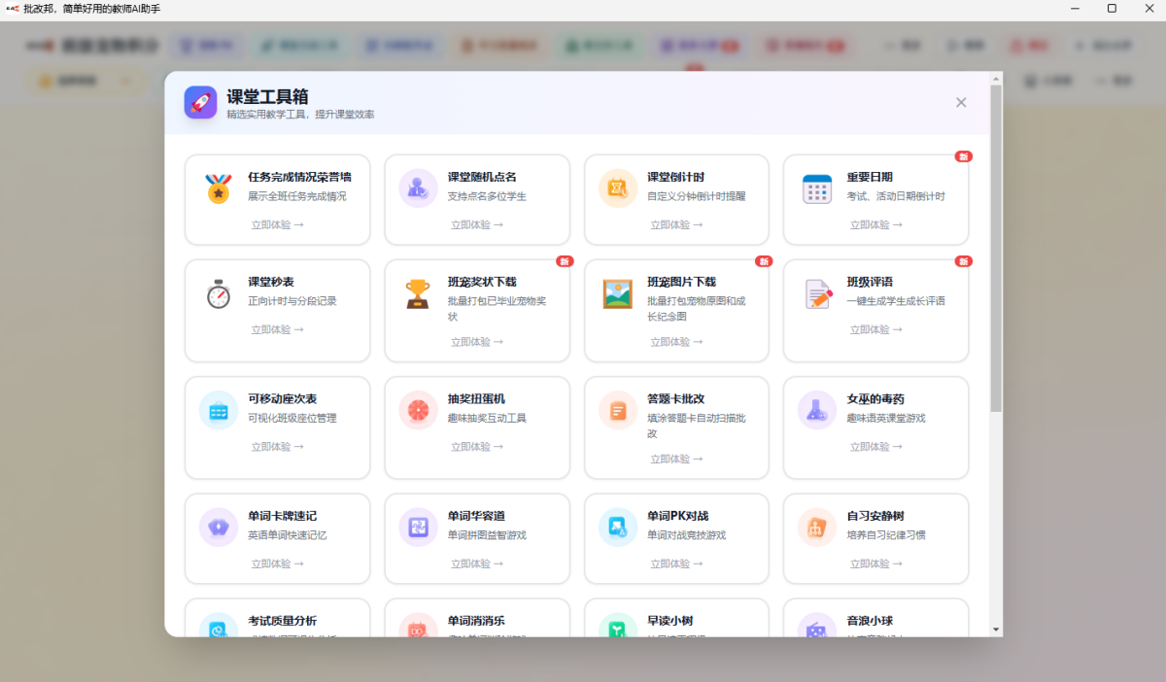Click the 新 badge on 重要日期 card
This screenshot has width=1166, height=682.
click(x=963, y=156)
